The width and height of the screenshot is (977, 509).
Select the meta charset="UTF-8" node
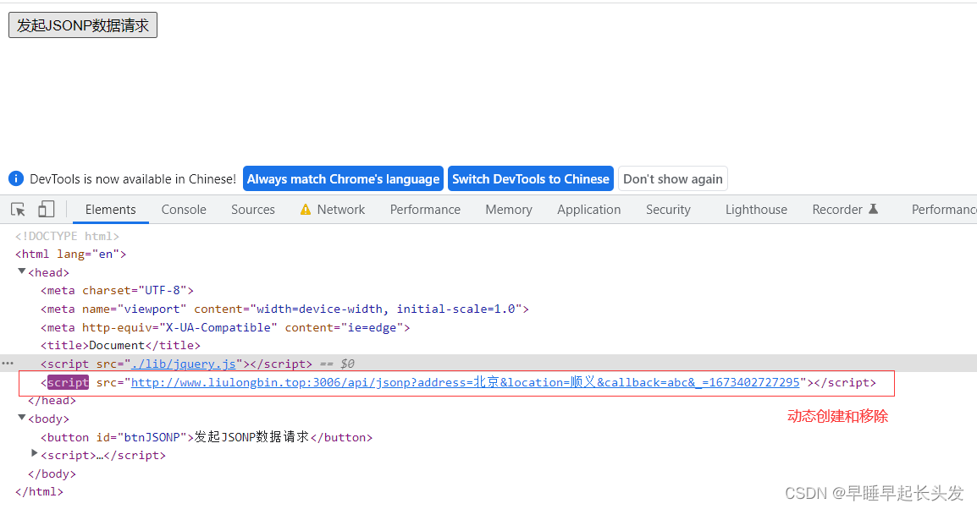(x=117, y=291)
